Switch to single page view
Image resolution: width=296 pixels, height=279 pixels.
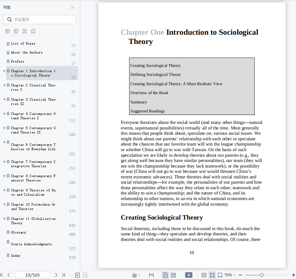pos(165,275)
